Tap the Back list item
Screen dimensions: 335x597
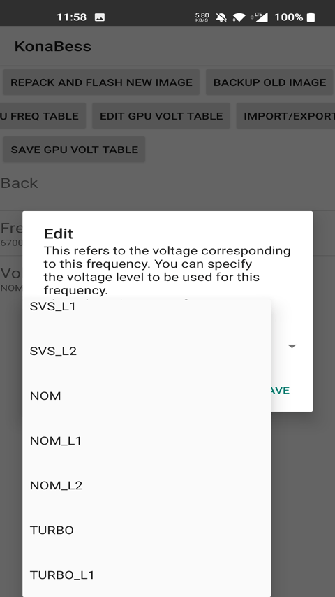[167, 183]
